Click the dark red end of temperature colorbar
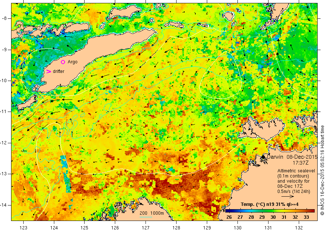Screen dimensions: 325x232 312,211
